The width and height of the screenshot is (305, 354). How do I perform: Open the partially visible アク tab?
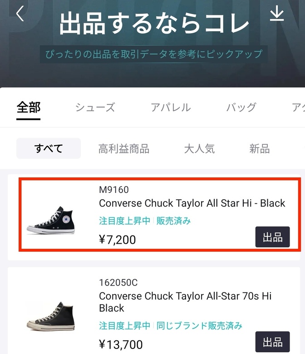pos(299,107)
